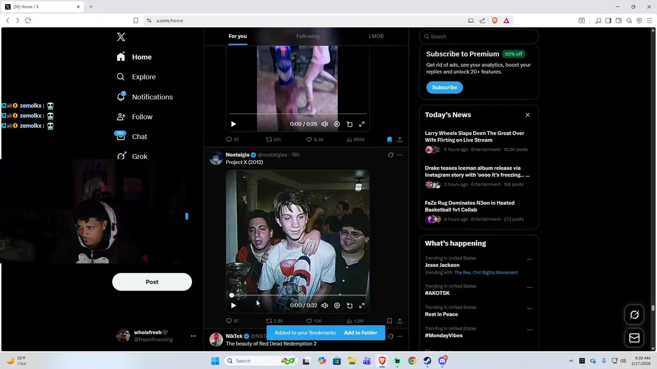Screen dimensions: 657x369
Task: Toggle picture-in-picture on Project X video
Action: pos(350,305)
